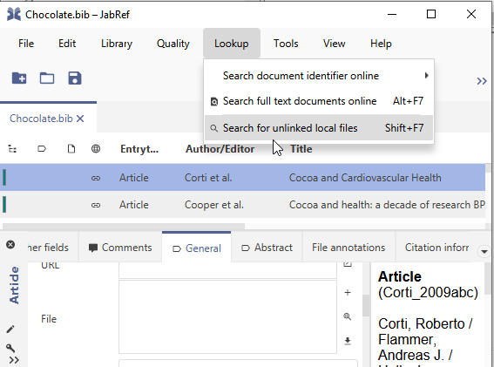The image size is (494, 367).
Task: Click the pencil icon in editor sidebar
Action: [10, 330]
